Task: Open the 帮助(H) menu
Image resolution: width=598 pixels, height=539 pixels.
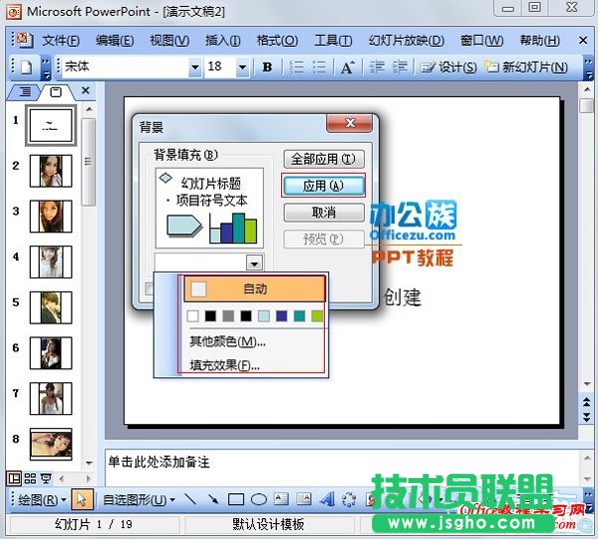Action: [x=539, y=40]
